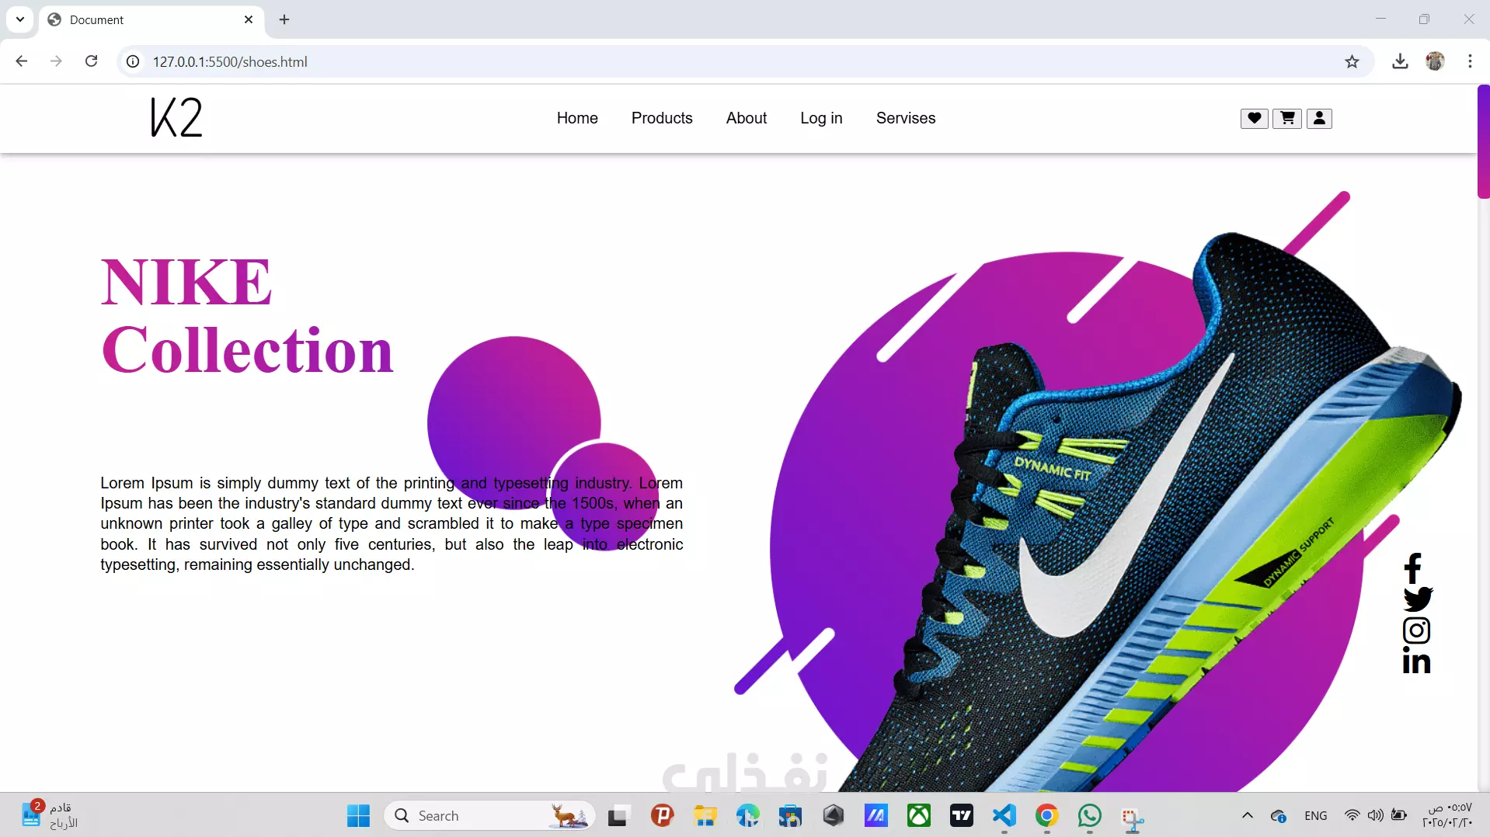Select the Log in menu item
This screenshot has width=1490, height=837.
coord(821,118)
